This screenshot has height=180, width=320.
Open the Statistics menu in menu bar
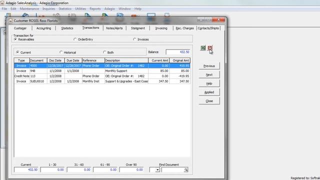click(65, 9)
